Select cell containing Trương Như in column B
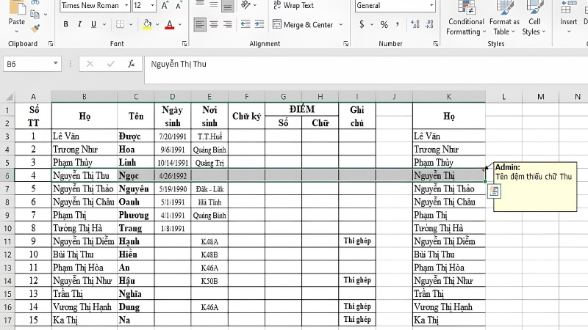The width and height of the screenshot is (588, 330). [85, 150]
